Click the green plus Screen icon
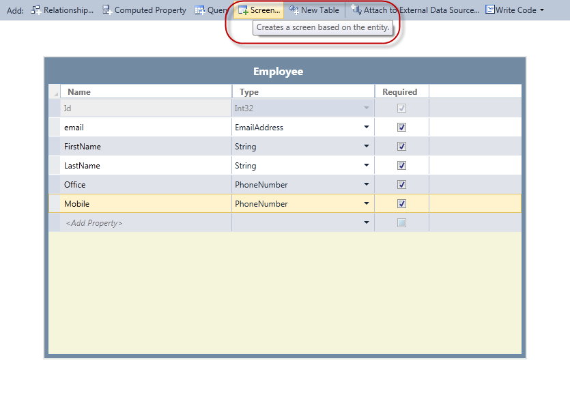The image size is (570, 395). tap(243, 10)
